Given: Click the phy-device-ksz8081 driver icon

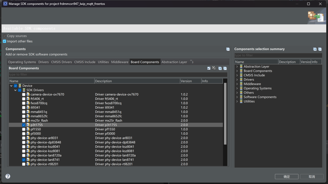Looking at the screenshot, I should pyautogui.click(x=28, y=151).
